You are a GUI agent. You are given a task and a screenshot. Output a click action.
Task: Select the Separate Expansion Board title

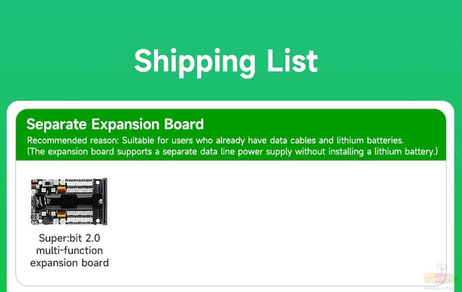[115, 124]
